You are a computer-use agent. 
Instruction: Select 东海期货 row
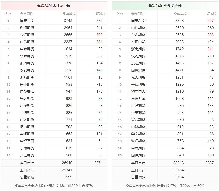coord(54,148)
